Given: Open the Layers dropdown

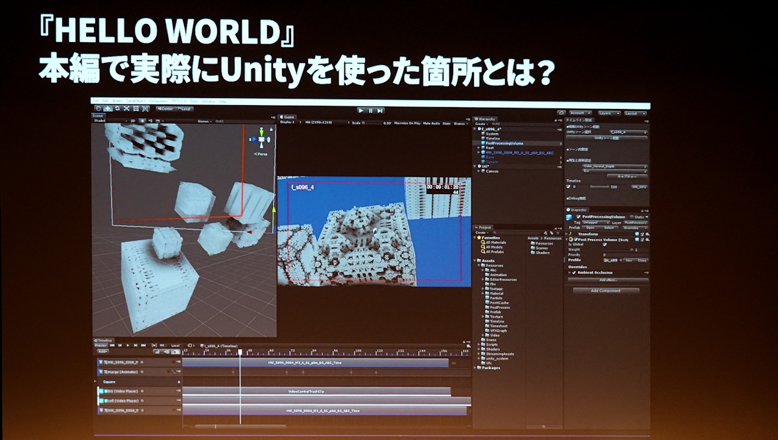Looking at the screenshot, I should tap(609, 113).
